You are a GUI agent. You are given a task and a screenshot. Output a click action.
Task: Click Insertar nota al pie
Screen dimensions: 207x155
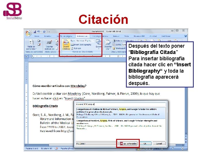pos(49,45)
